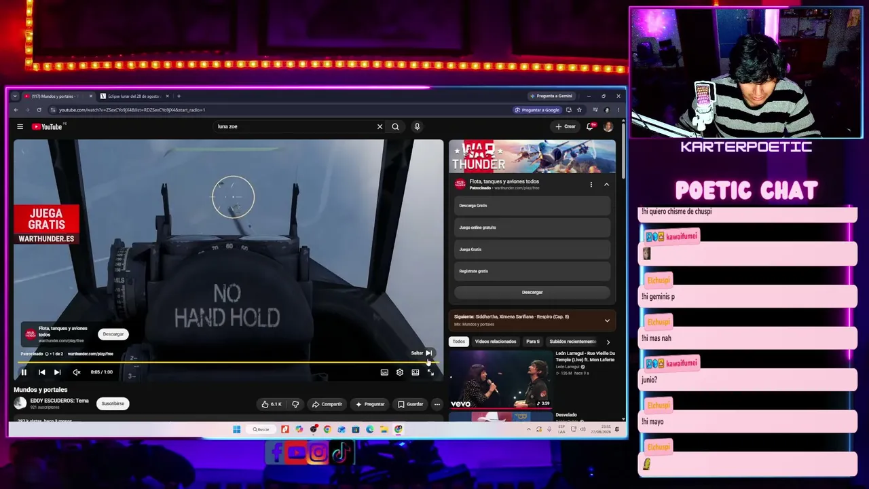The image size is (869, 489).
Task: Select the Para ti filter chip
Action: pyautogui.click(x=533, y=342)
